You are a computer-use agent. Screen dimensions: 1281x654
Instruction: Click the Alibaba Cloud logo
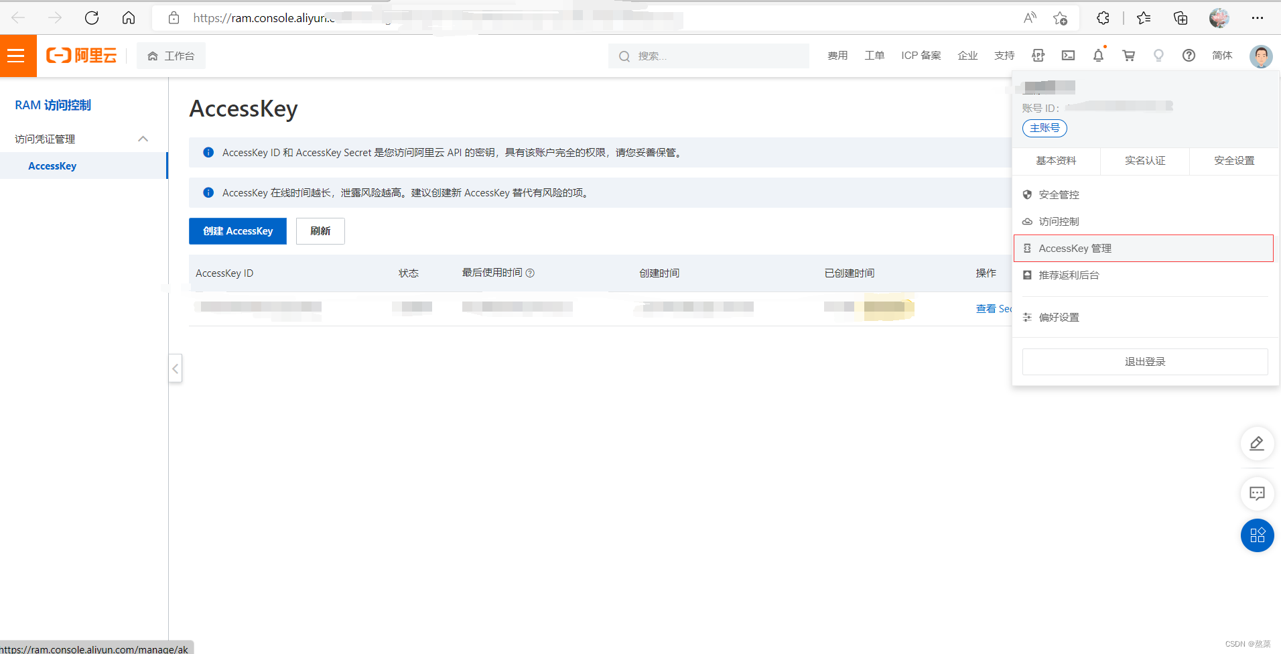(x=80, y=55)
